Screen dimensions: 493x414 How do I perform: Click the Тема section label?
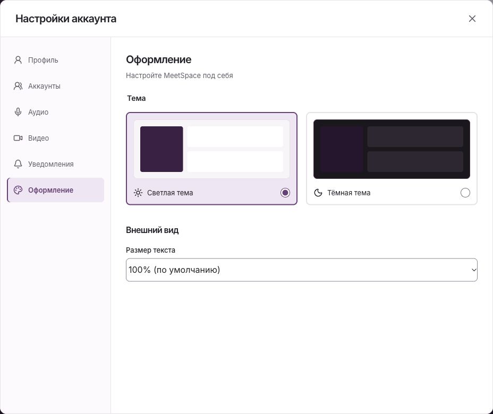137,98
